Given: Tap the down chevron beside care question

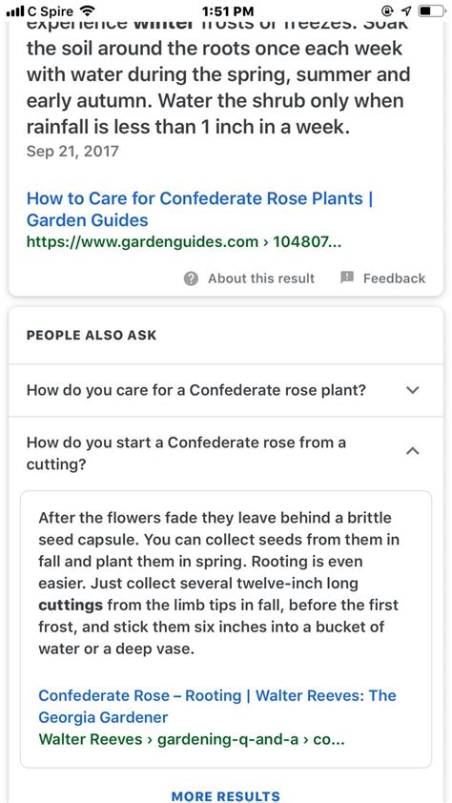Looking at the screenshot, I should pos(413,391).
